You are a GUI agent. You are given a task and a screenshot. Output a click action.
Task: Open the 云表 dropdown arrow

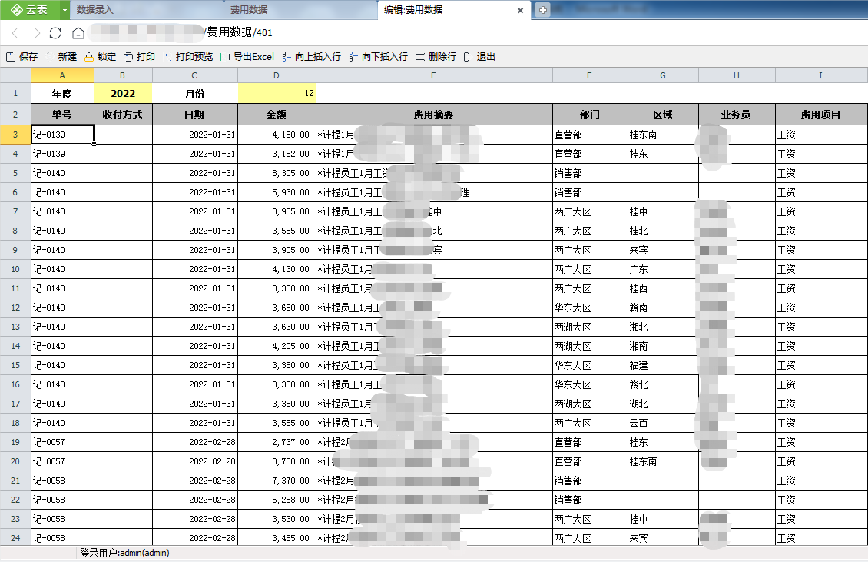(65, 10)
